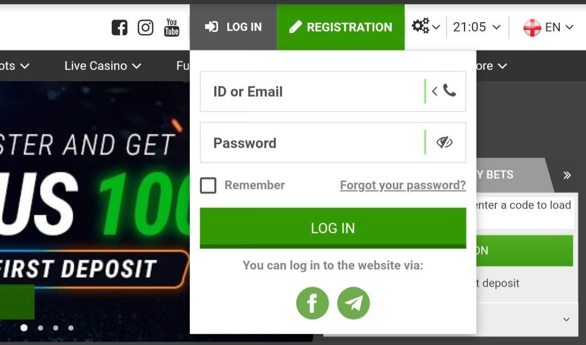Viewport: 586px width, 345px height.
Task: Click the settings gears icon
Action: tap(421, 26)
